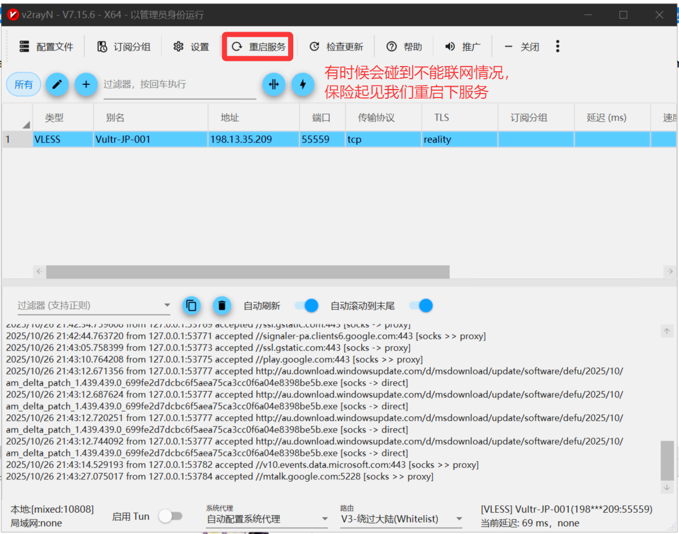Screen dimensions: 679x534
Task: Click the plus add-group button
Action: point(86,84)
